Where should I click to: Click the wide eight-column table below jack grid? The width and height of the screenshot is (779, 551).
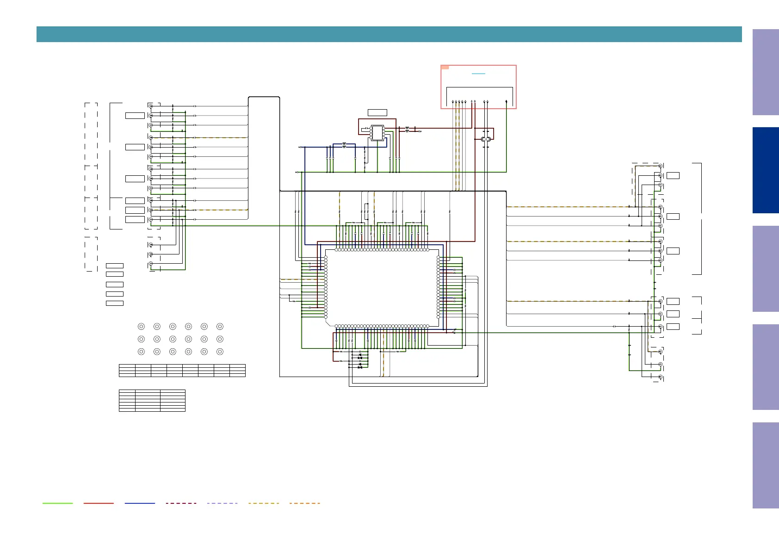182,371
